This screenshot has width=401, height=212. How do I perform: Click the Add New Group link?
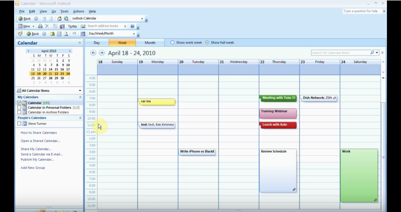point(33,168)
